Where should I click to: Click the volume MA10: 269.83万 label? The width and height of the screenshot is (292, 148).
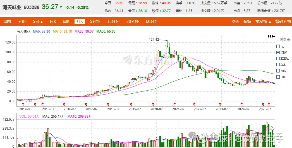tap(80, 117)
